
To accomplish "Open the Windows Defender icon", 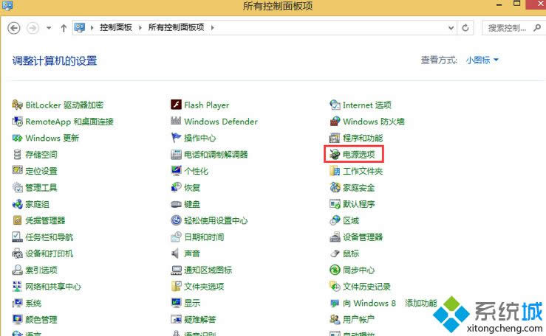I will pyautogui.click(x=176, y=122).
